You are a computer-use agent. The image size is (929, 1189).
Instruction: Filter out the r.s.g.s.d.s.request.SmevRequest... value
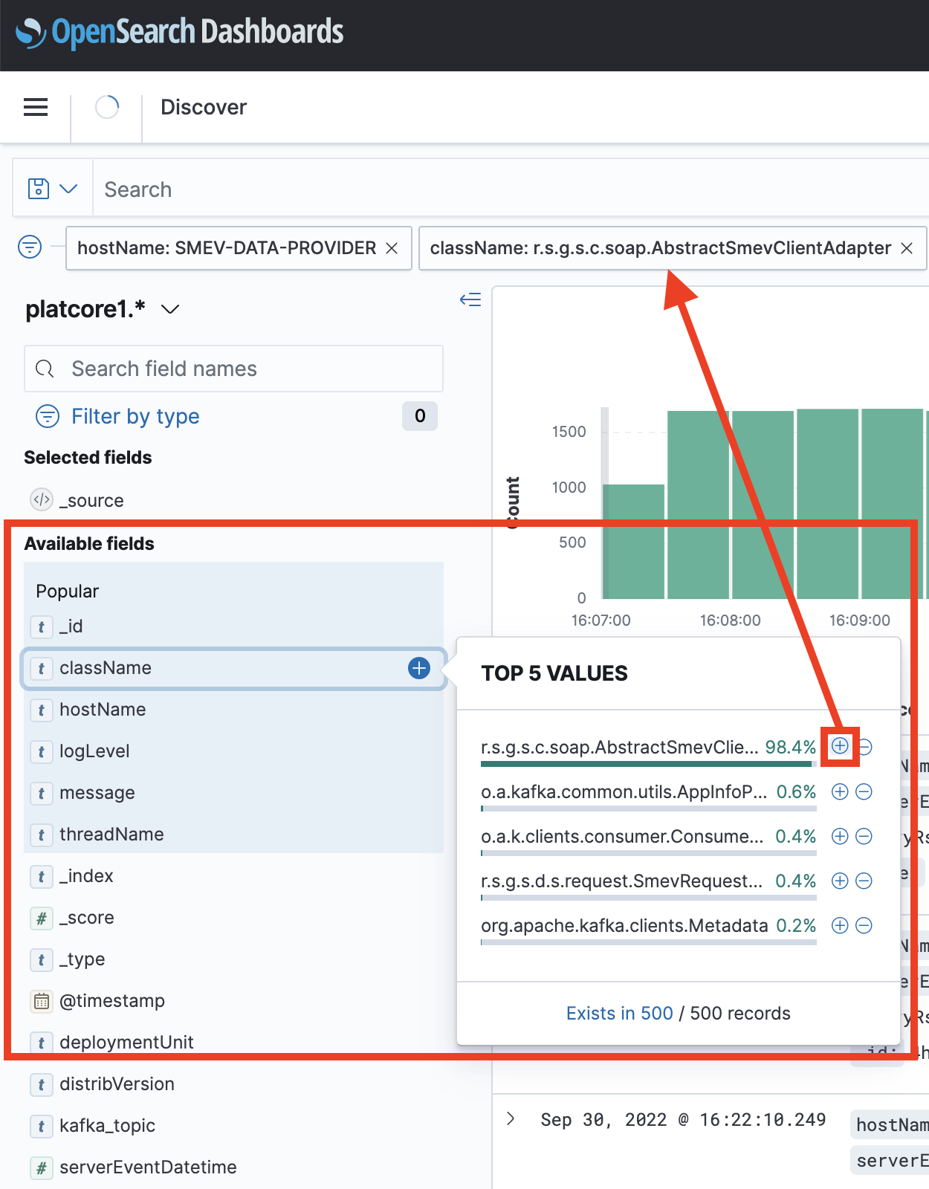click(864, 881)
